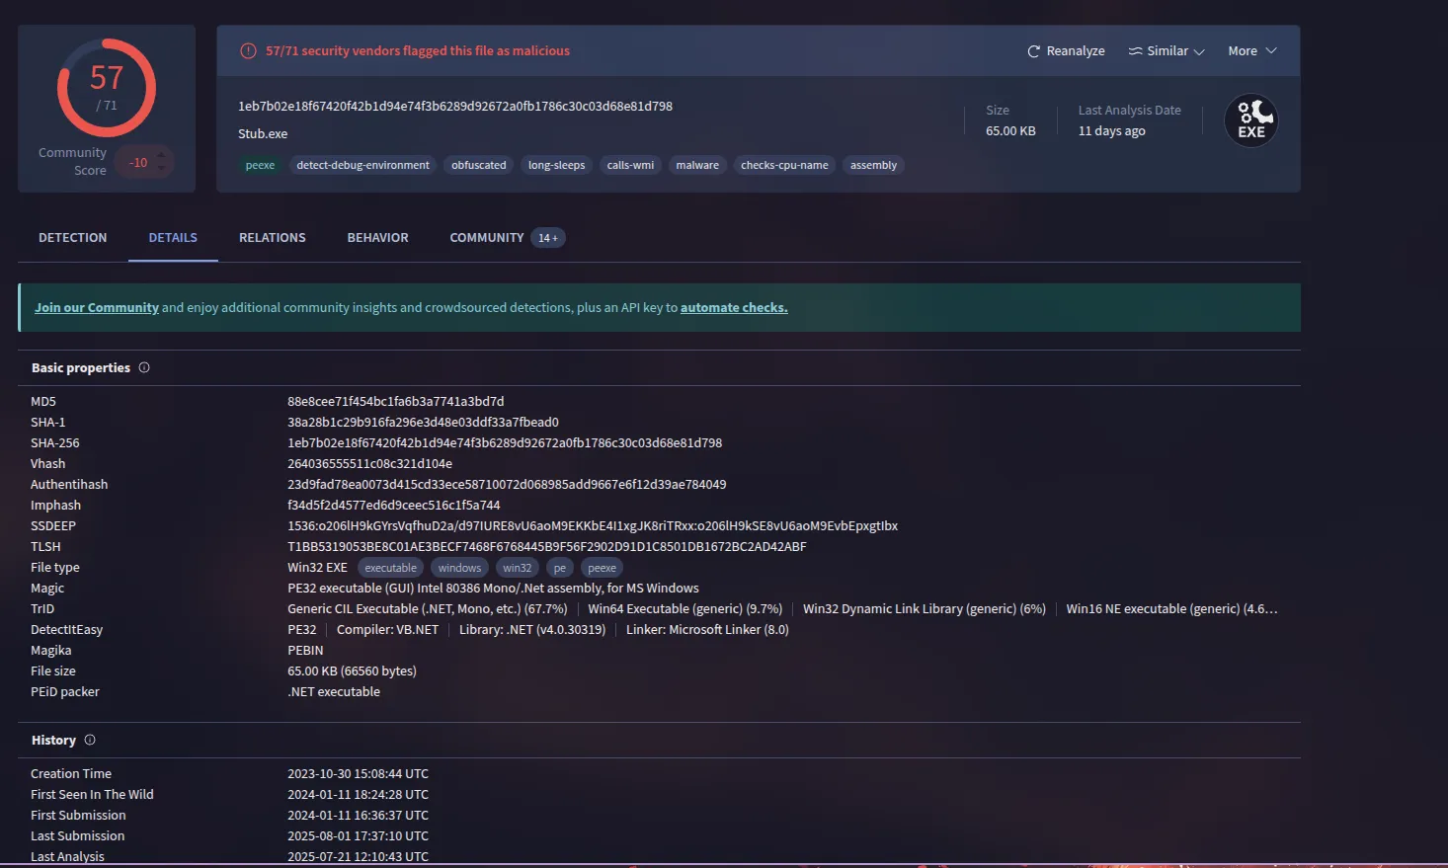Click the obfuscated tag chip
The height and width of the screenshot is (868, 1448).
(x=478, y=166)
